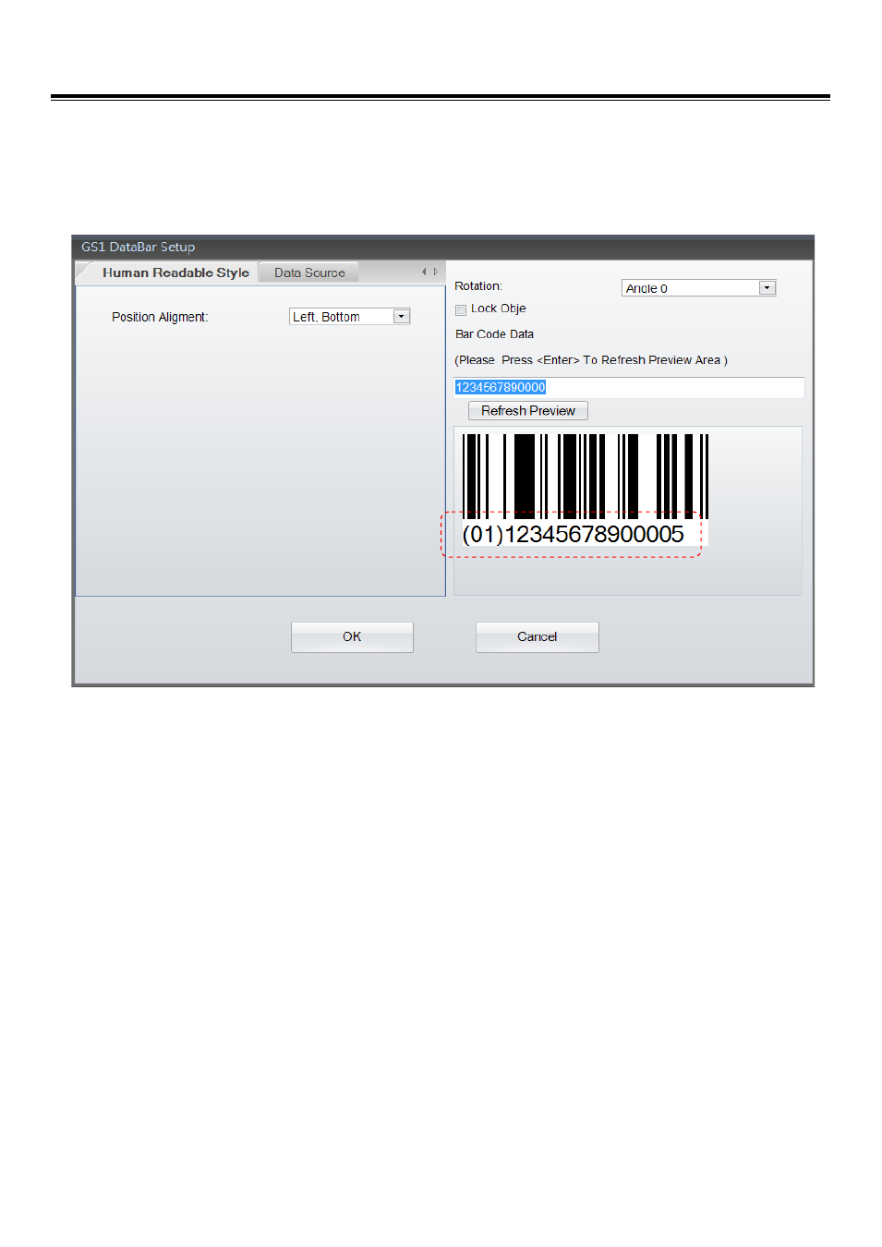Confirm settings with the OK button
Viewport: 882px width, 1247px height.
click(352, 637)
